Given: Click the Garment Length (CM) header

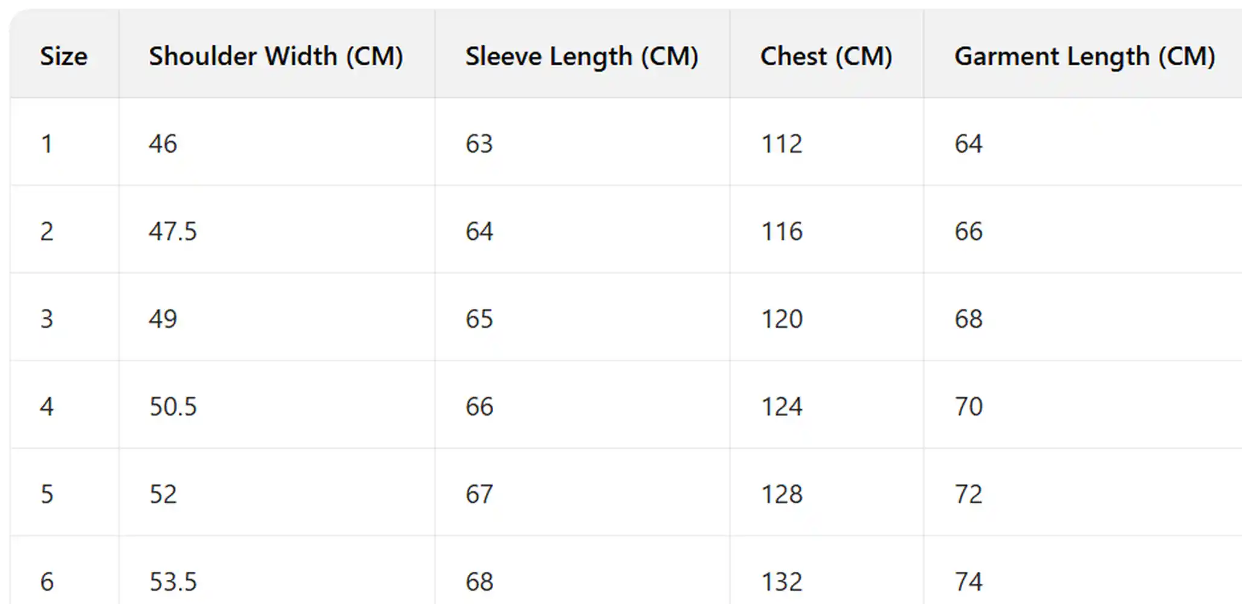Looking at the screenshot, I should (1084, 56).
